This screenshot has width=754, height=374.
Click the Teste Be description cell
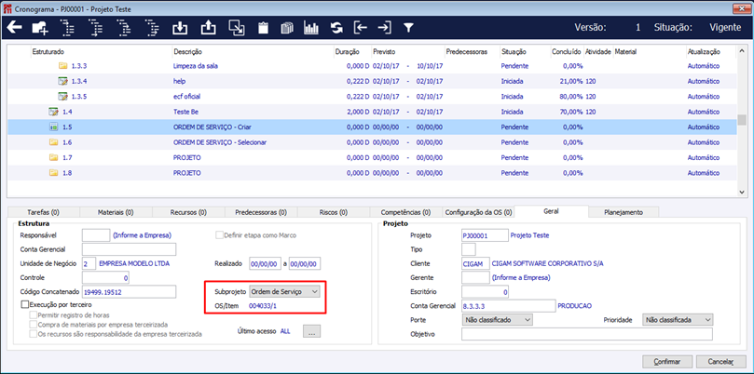pos(186,112)
